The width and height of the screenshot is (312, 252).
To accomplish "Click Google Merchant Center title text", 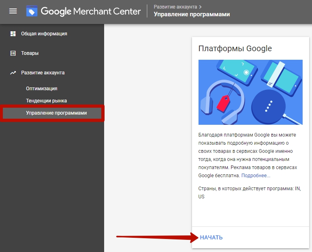I will pos(91,11).
